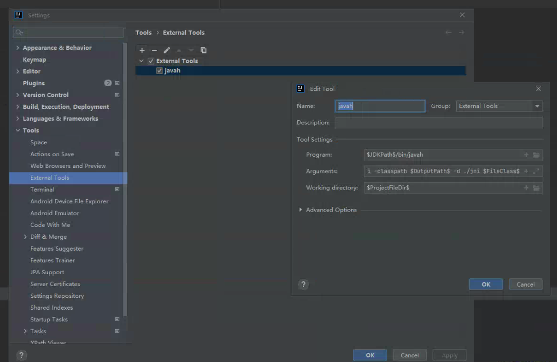Insert macro into Working directory field
The image size is (557, 362).
[526, 188]
